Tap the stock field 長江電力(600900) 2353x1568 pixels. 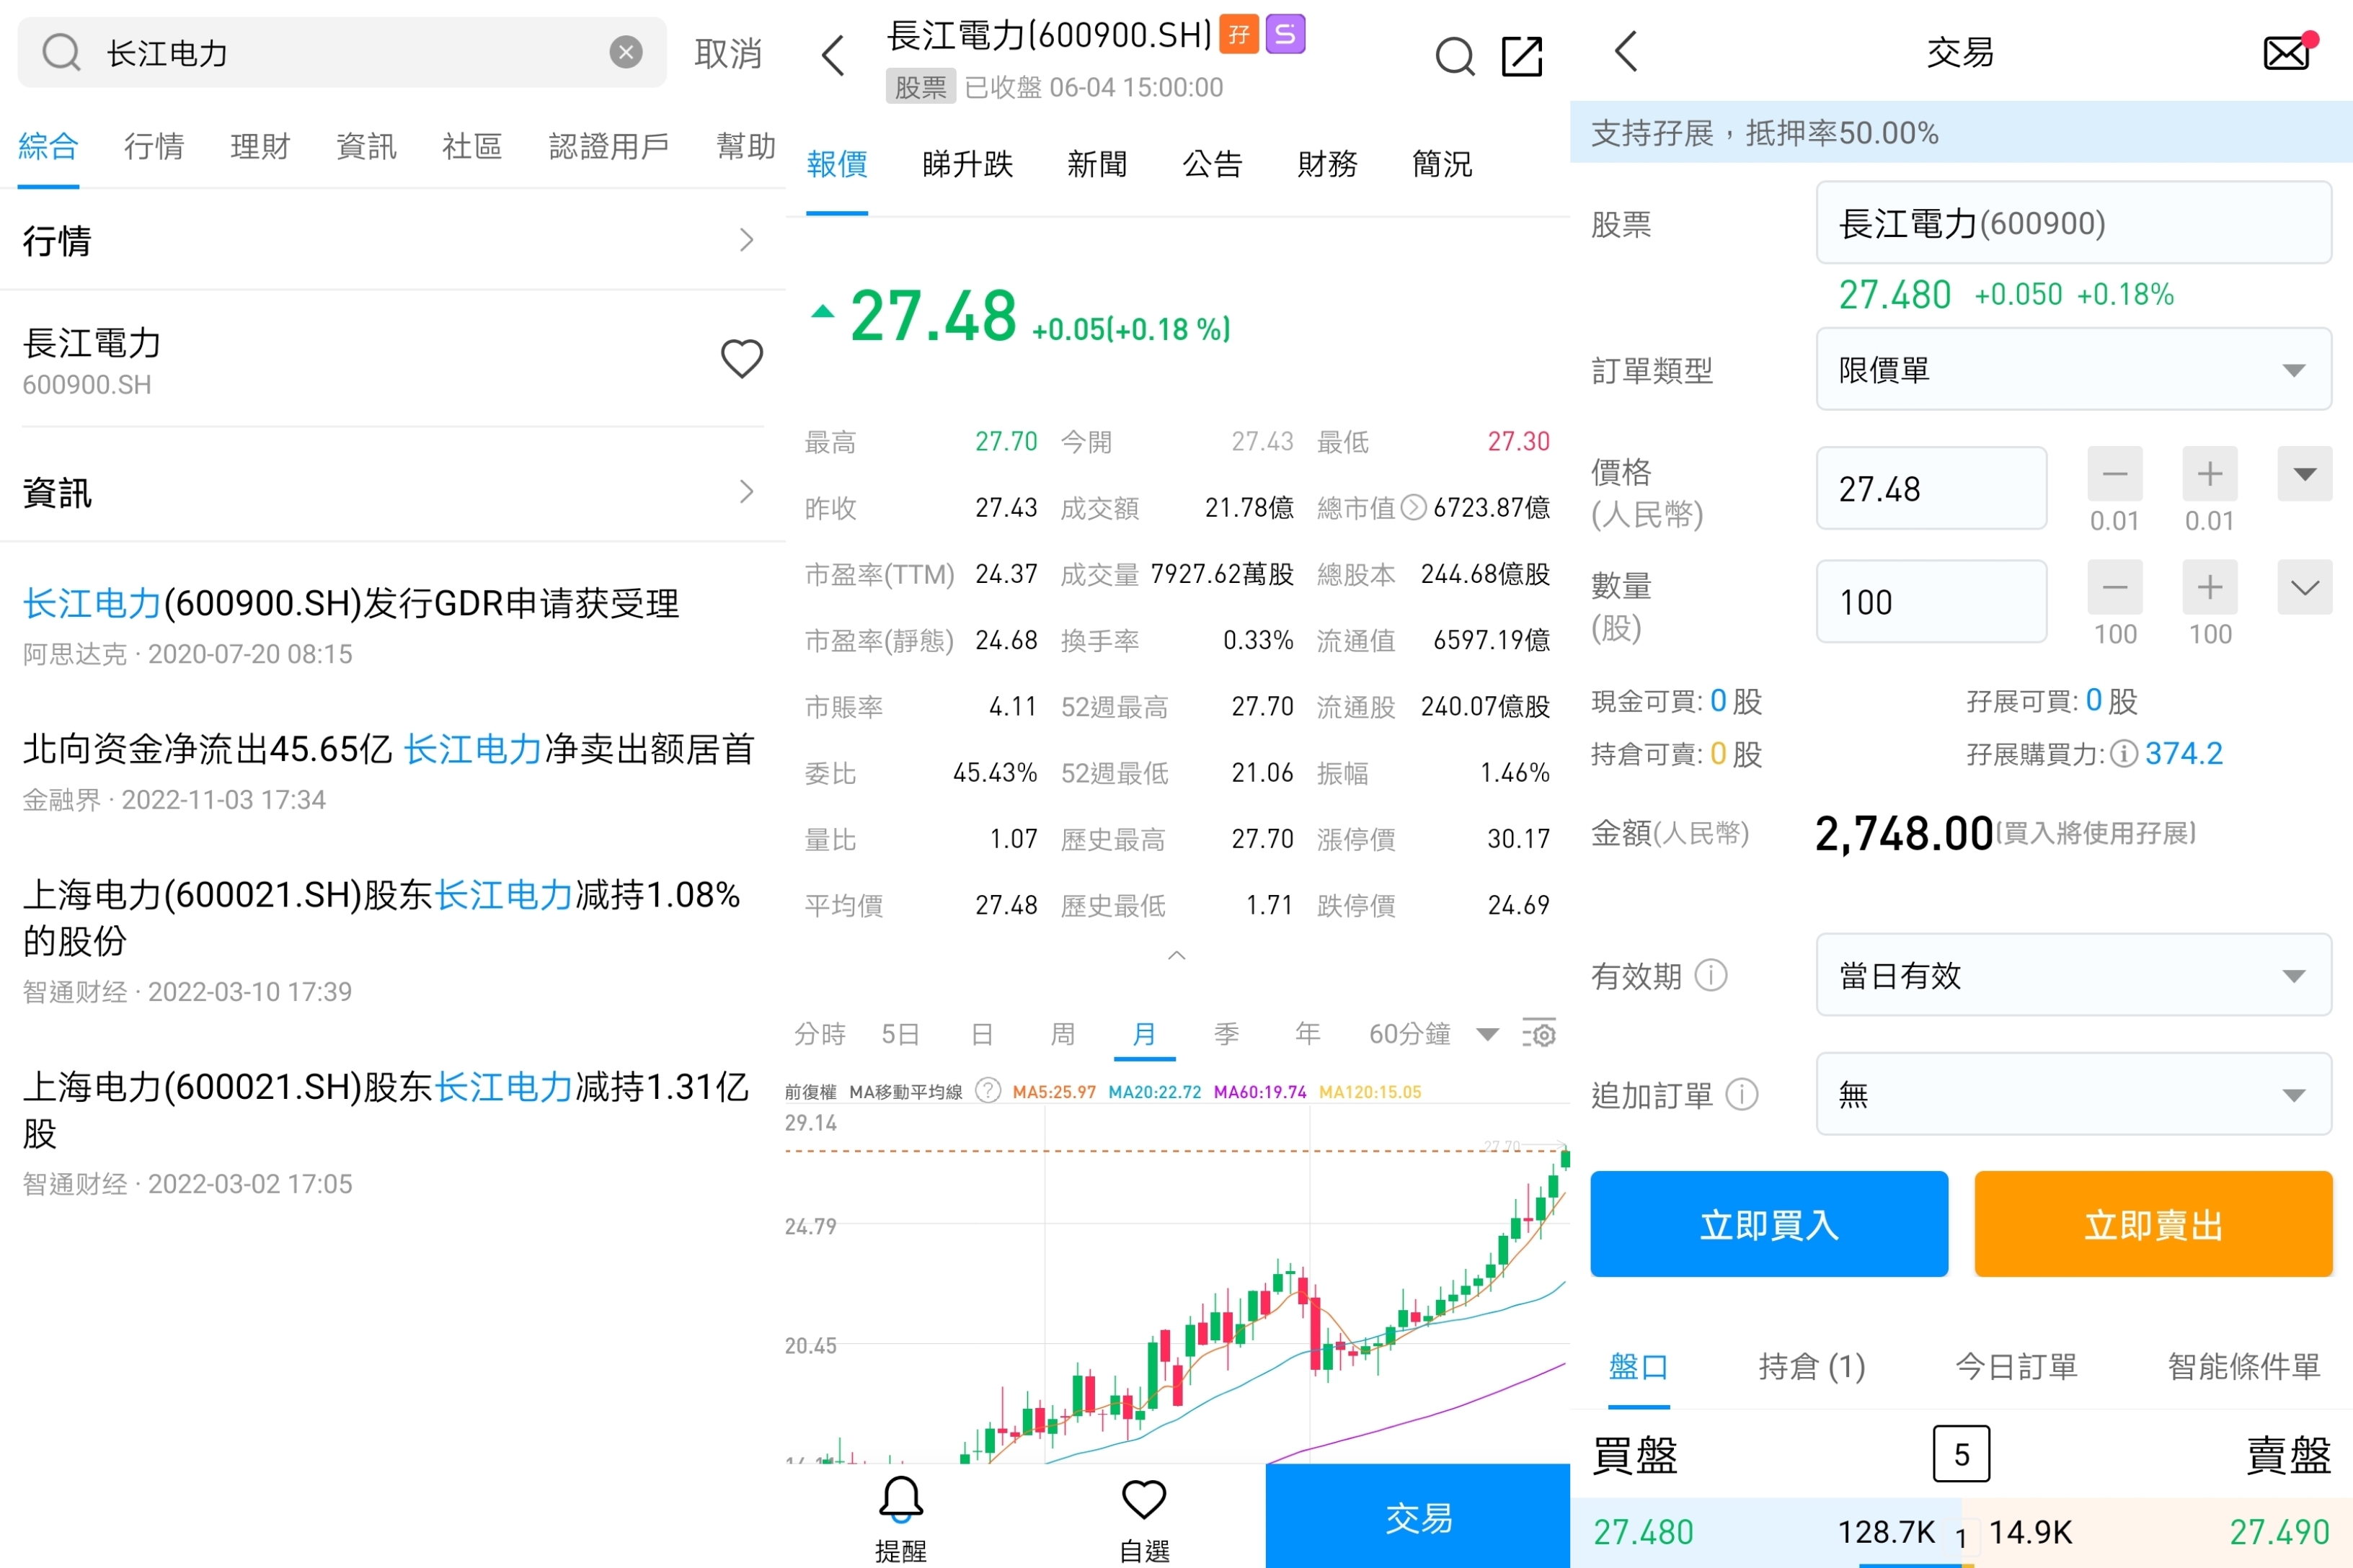click(x=2074, y=222)
